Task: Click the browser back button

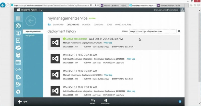Action: point(3,5)
